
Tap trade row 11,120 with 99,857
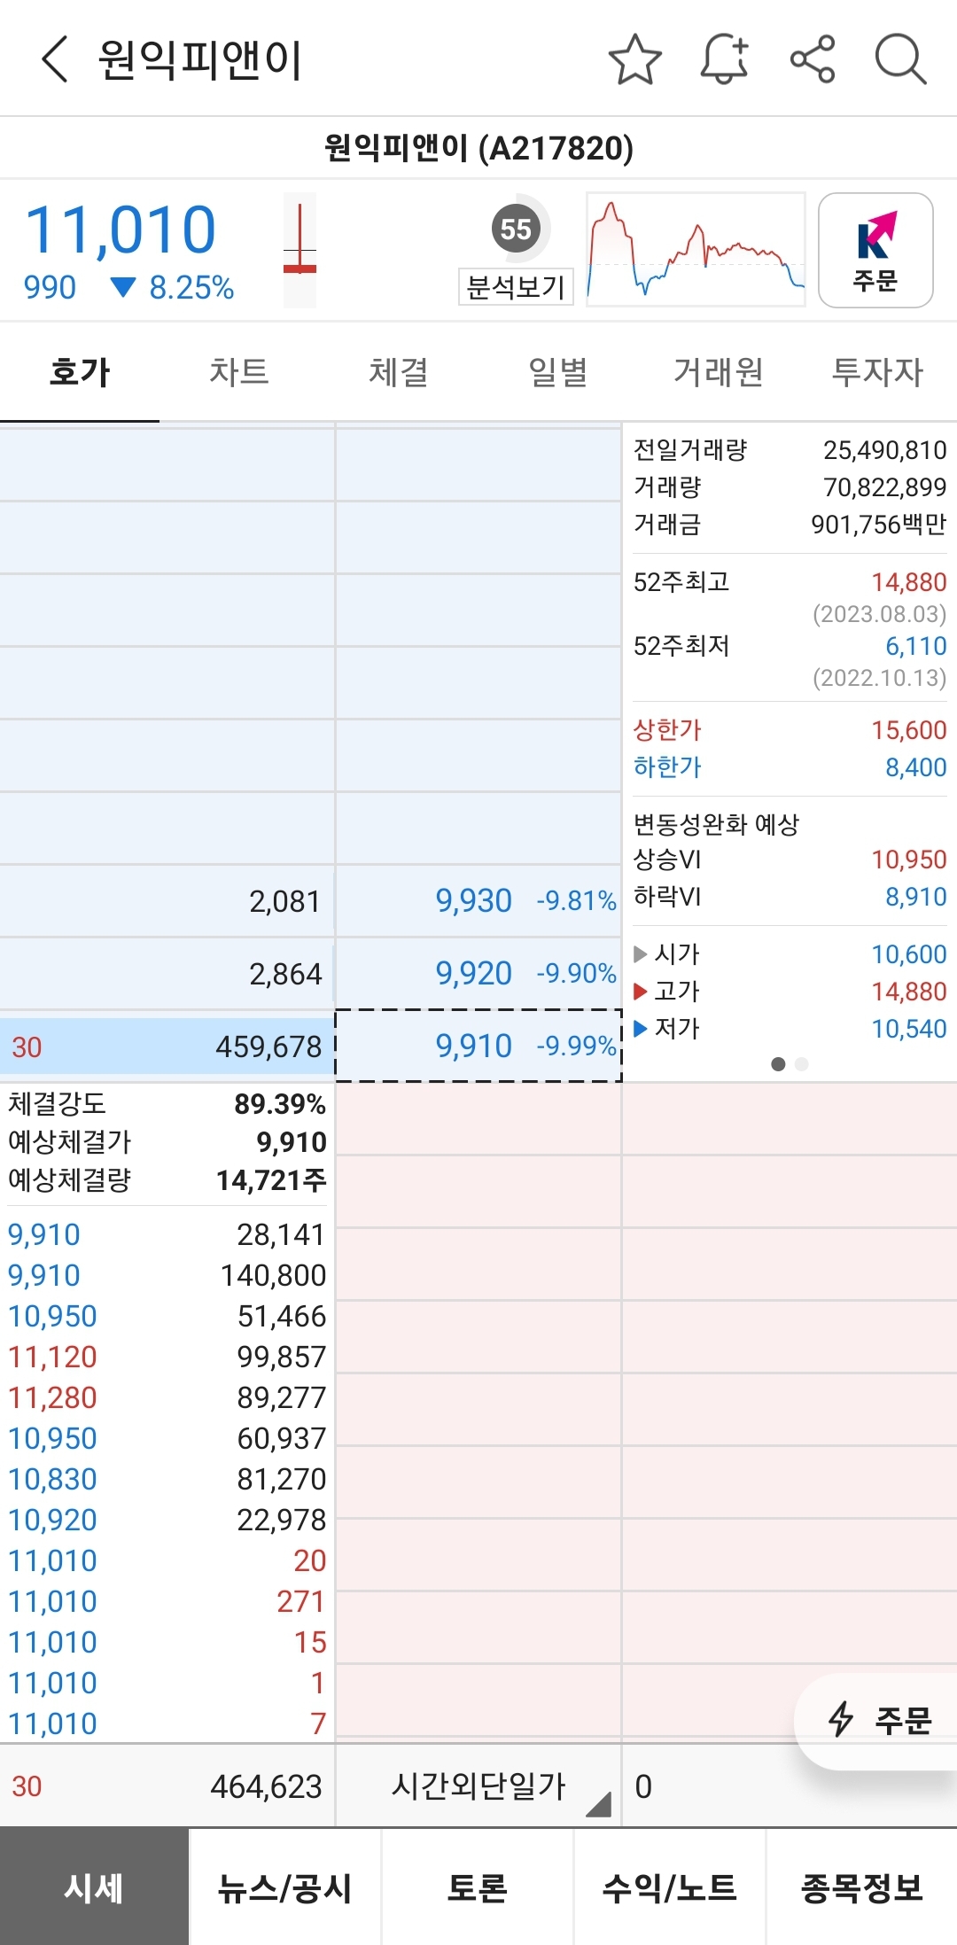coord(167,1357)
